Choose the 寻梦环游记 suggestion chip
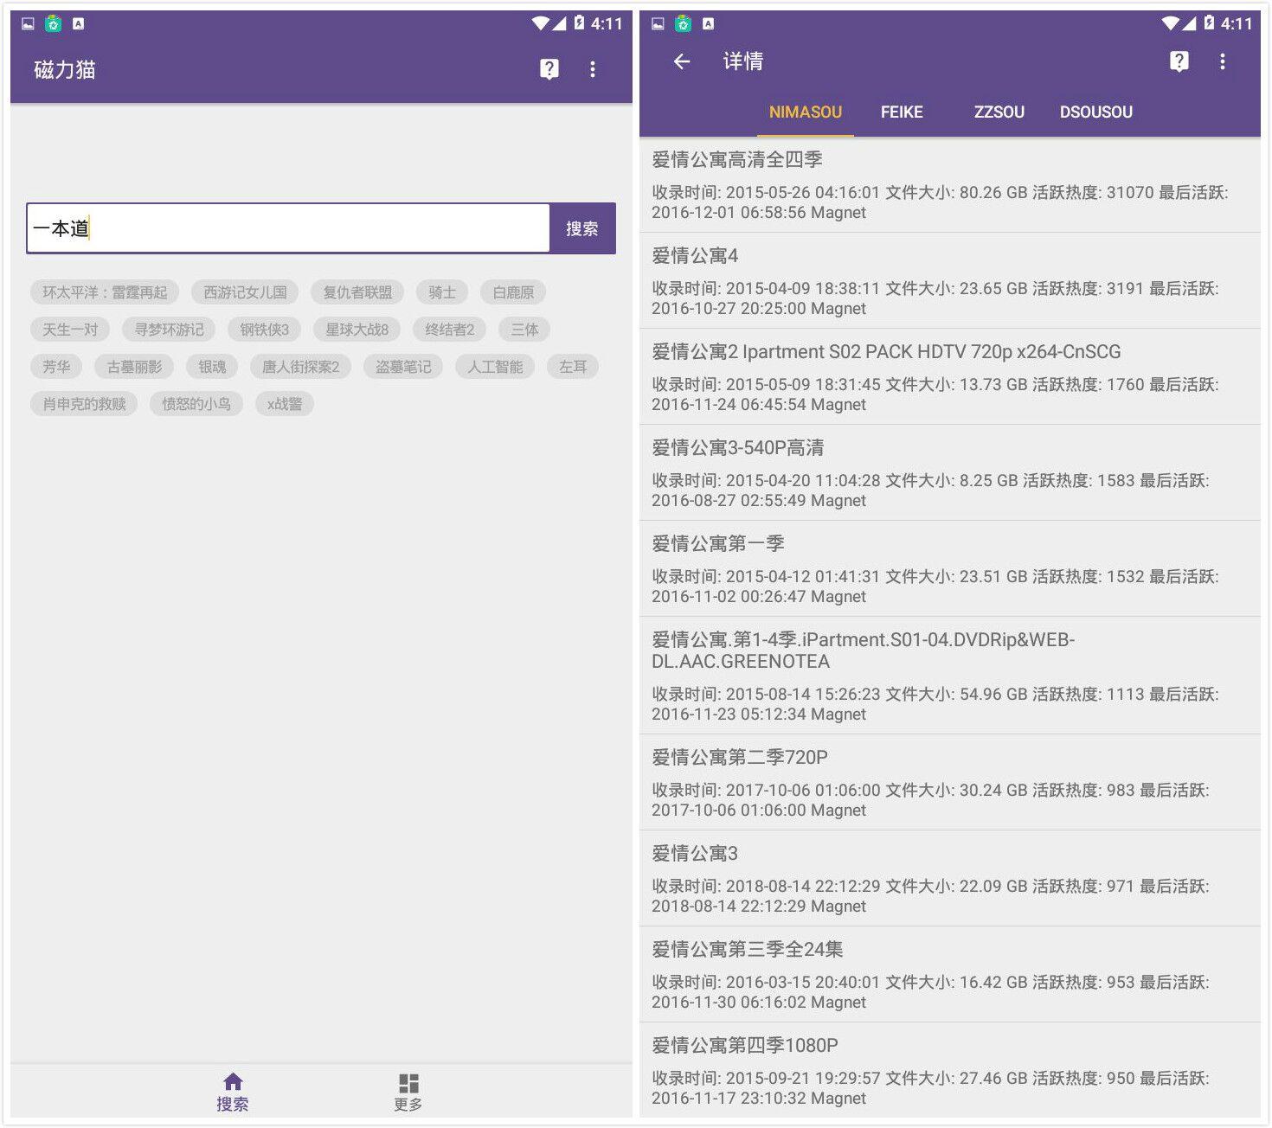 pos(170,330)
